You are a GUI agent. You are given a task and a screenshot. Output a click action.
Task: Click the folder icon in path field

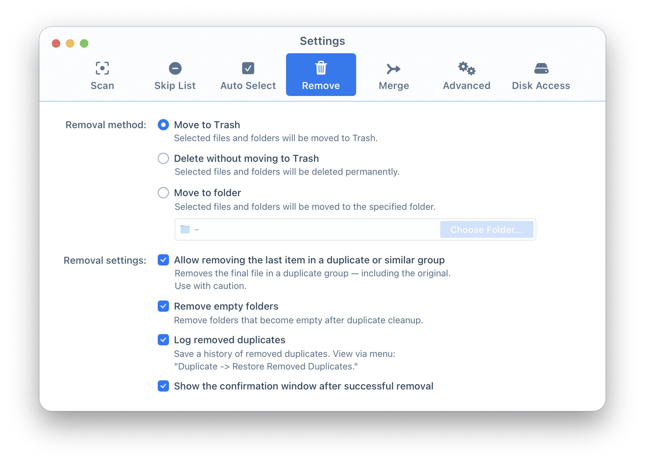185,229
